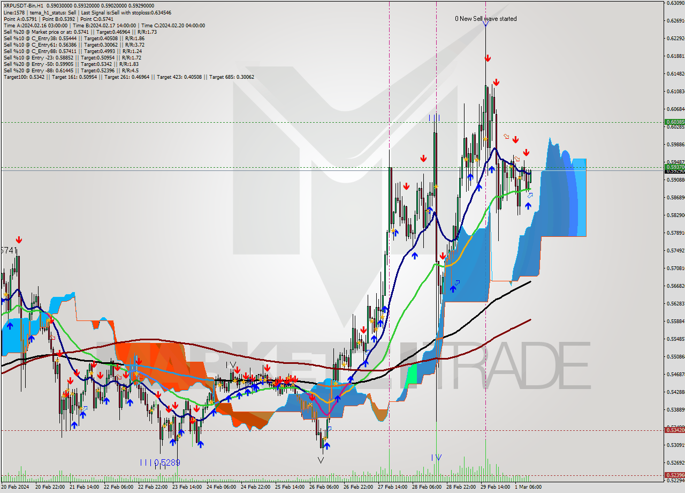
Task: Click the '1 Mar 06:00' time axis label
Action: click(x=529, y=487)
